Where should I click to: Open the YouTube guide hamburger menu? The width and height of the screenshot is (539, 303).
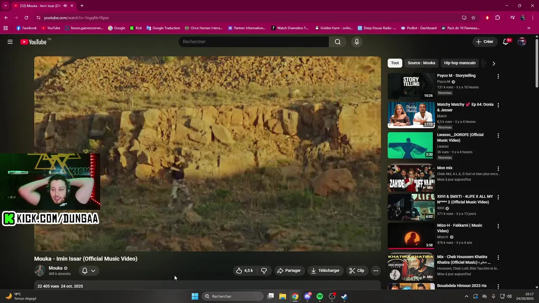pyautogui.click(x=10, y=42)
